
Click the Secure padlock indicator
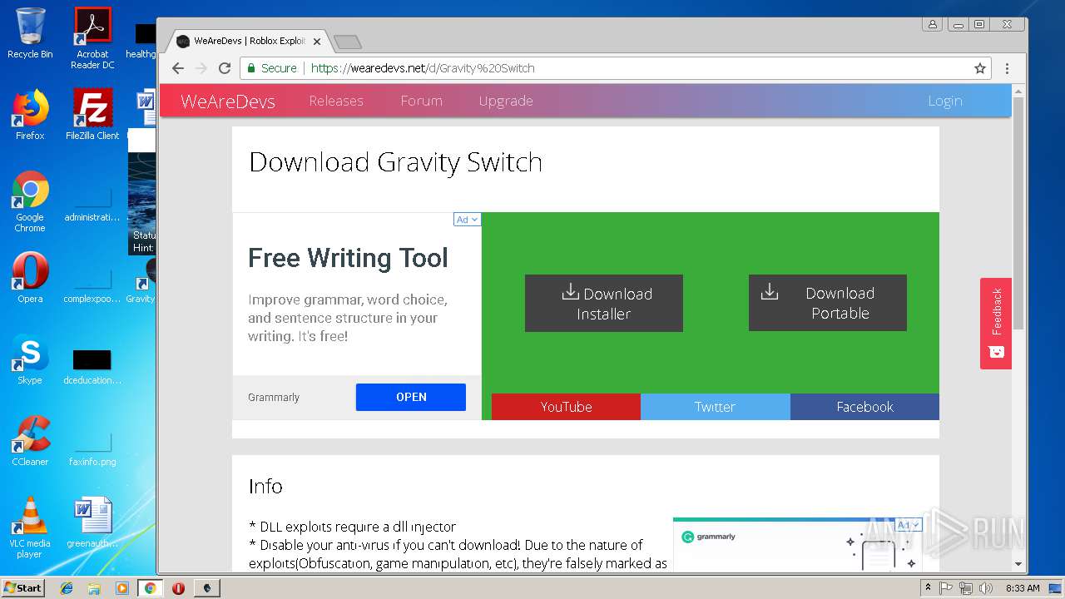pos(271,68)
